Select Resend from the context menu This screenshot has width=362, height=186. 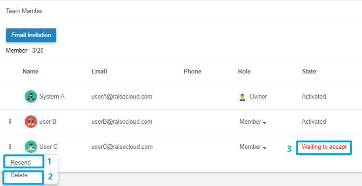21,162
